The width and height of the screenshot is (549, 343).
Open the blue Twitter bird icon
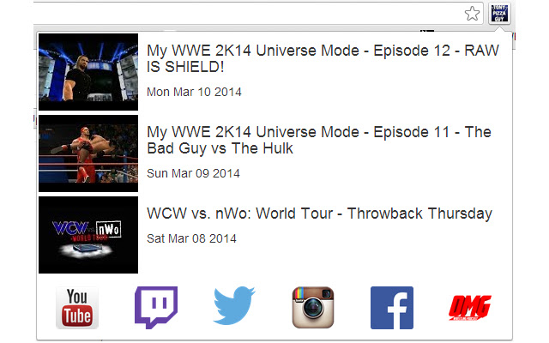[x=234, y=306]
